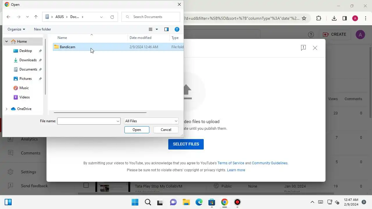372x209 pixels.
Task: Show hidden system tray icons
Action: coord(312,202)
